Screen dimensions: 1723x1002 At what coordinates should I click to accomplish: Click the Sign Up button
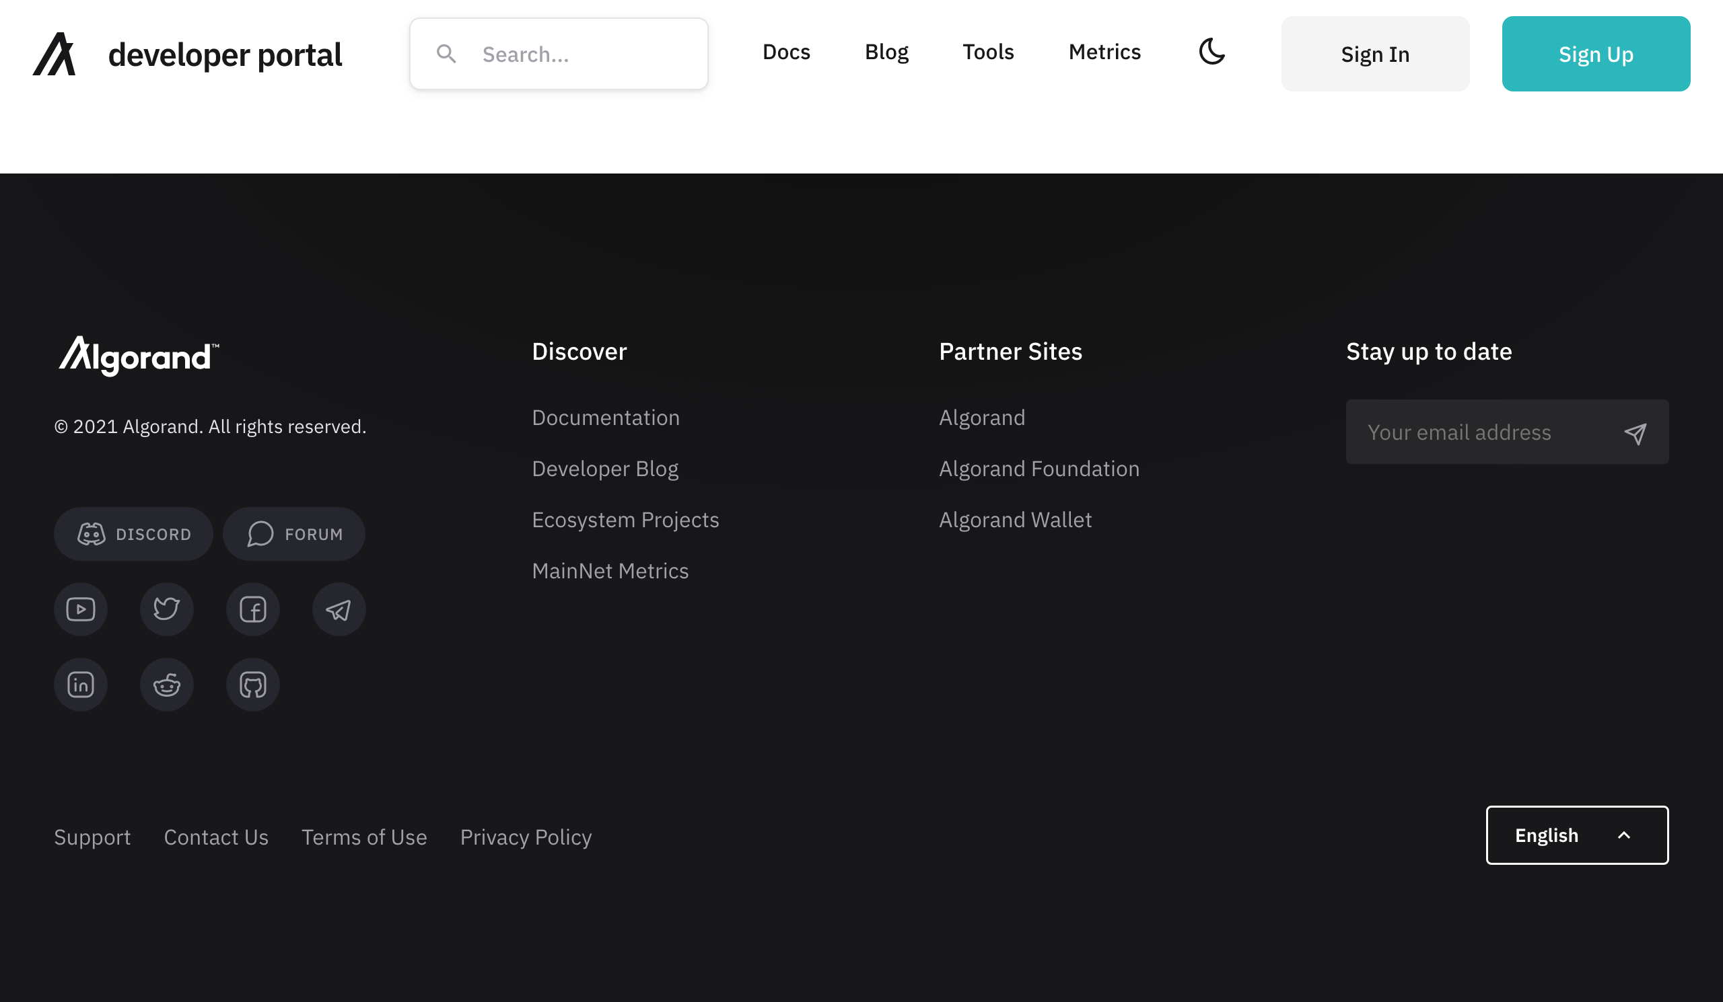1596,54
